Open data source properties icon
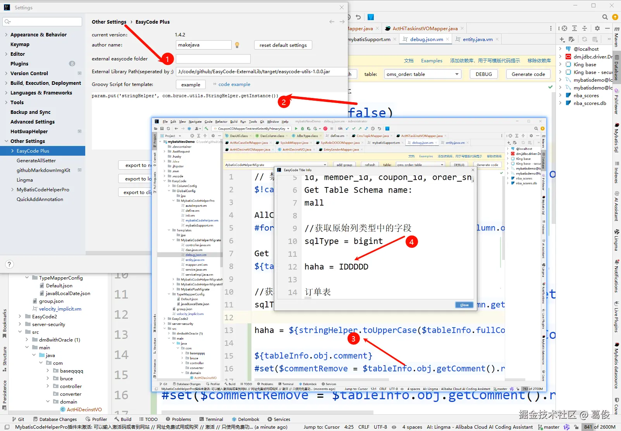 [571, 39]
